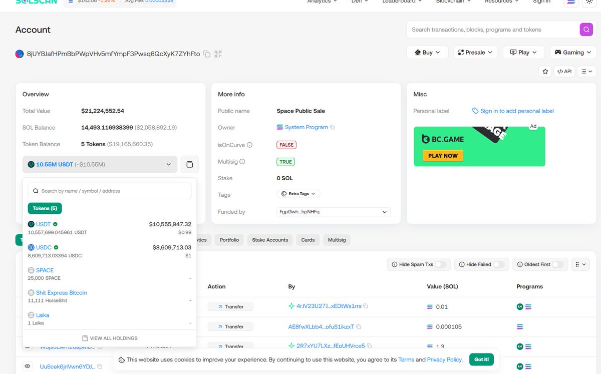Open the Resources menu
Image resolution: width=601 pixels, height=374 pixels.
(502, 2)
